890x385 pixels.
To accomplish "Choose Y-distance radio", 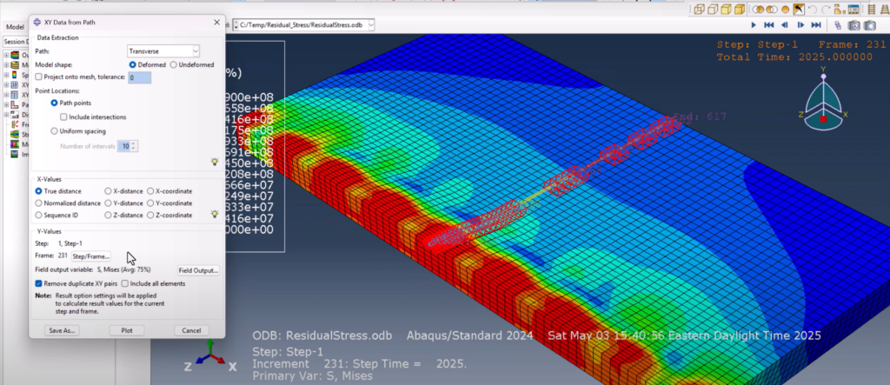I will tap(108, 203).
